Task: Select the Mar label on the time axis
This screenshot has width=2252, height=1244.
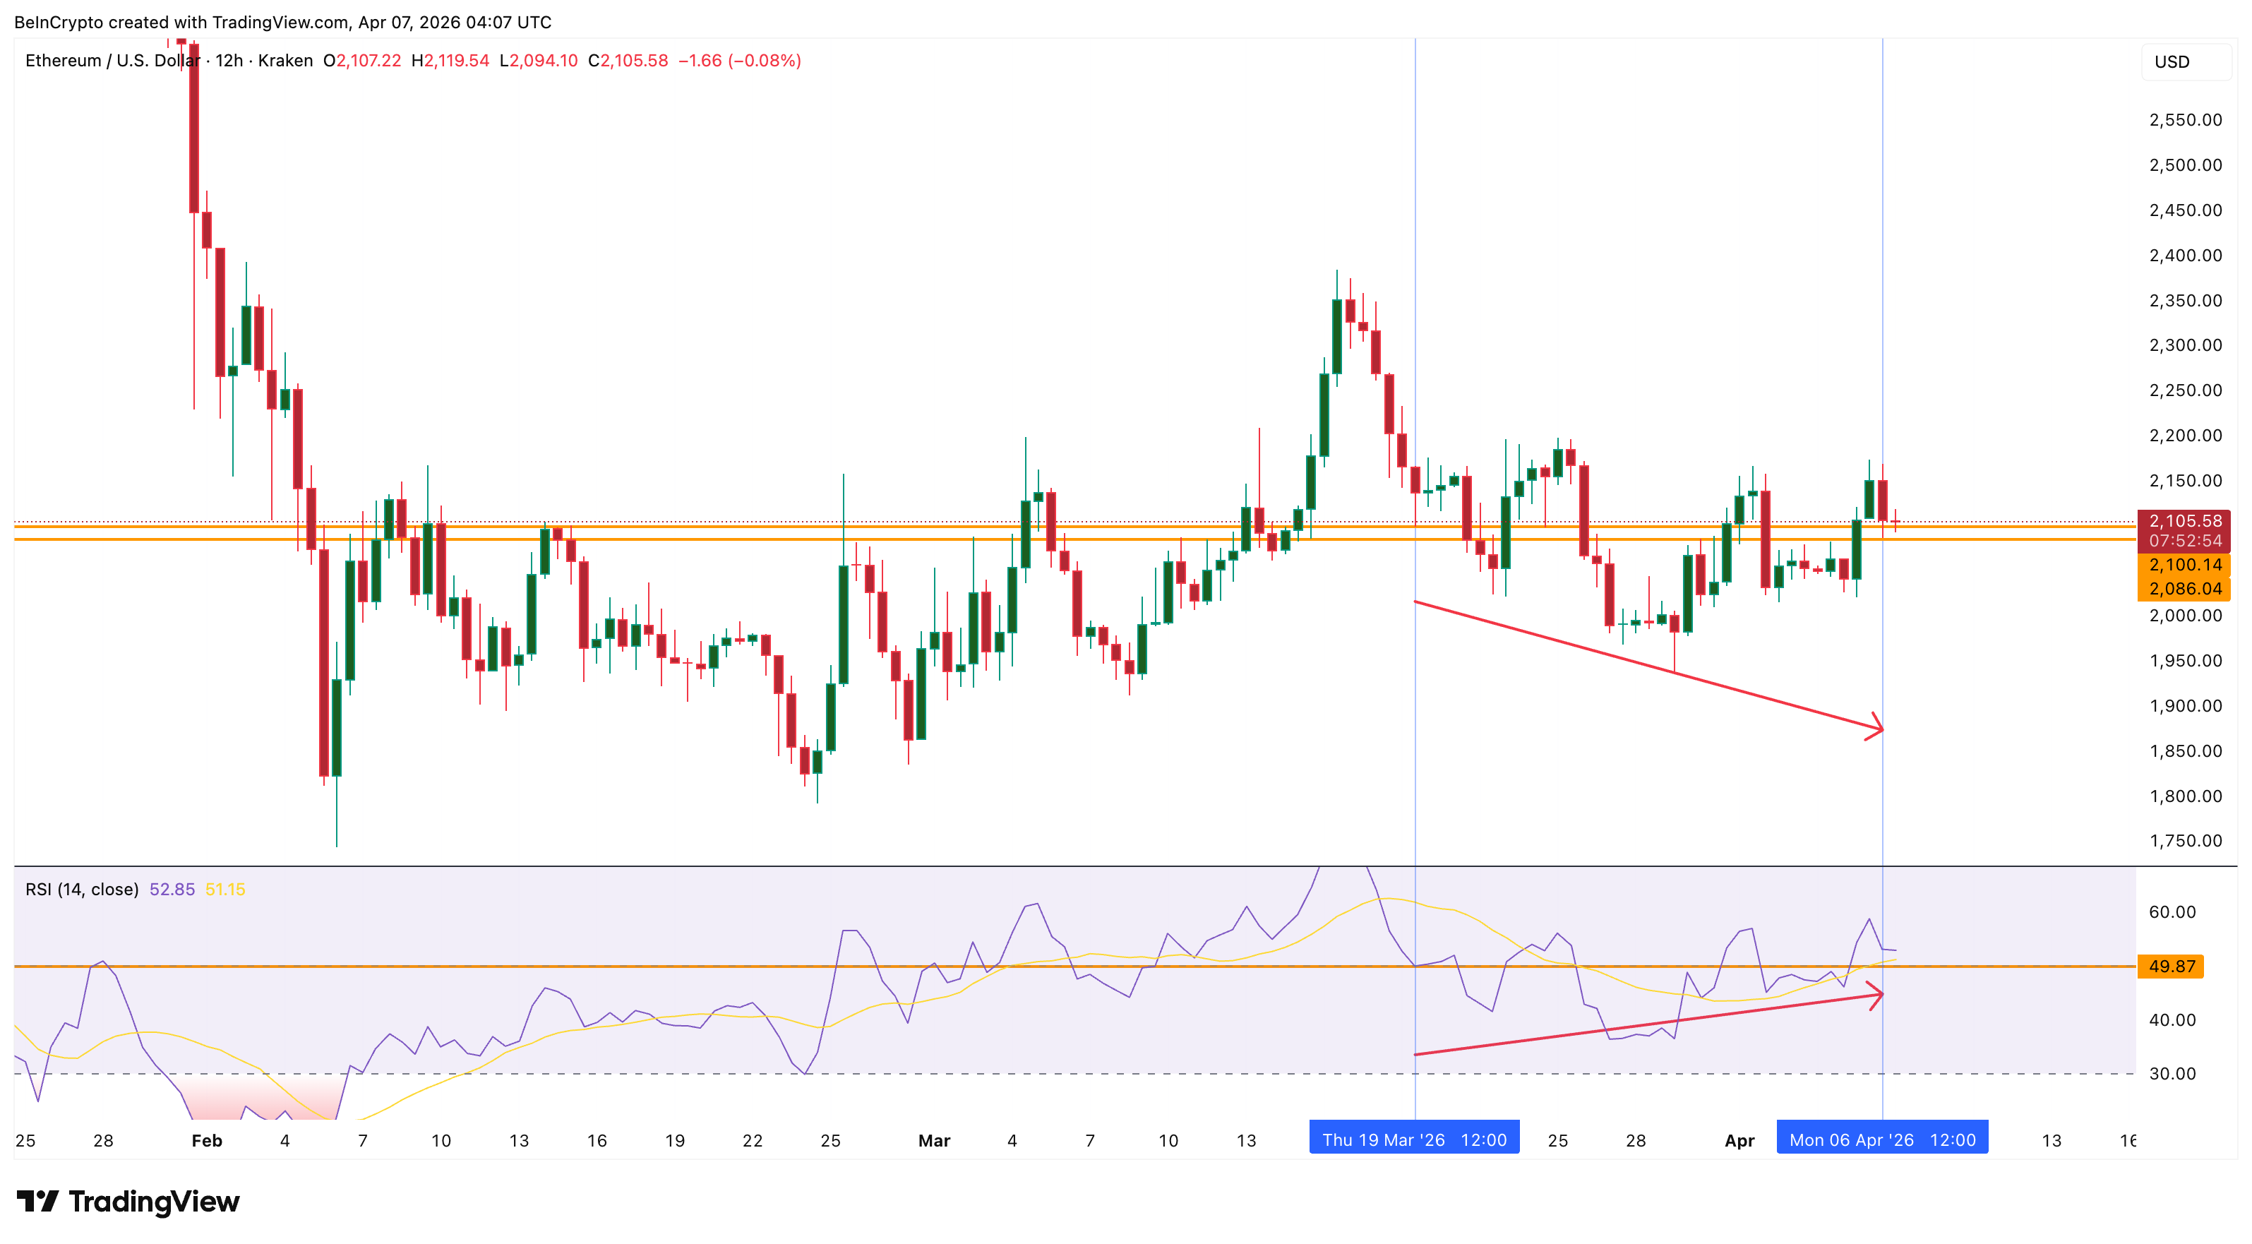Action: [935, 1141]
